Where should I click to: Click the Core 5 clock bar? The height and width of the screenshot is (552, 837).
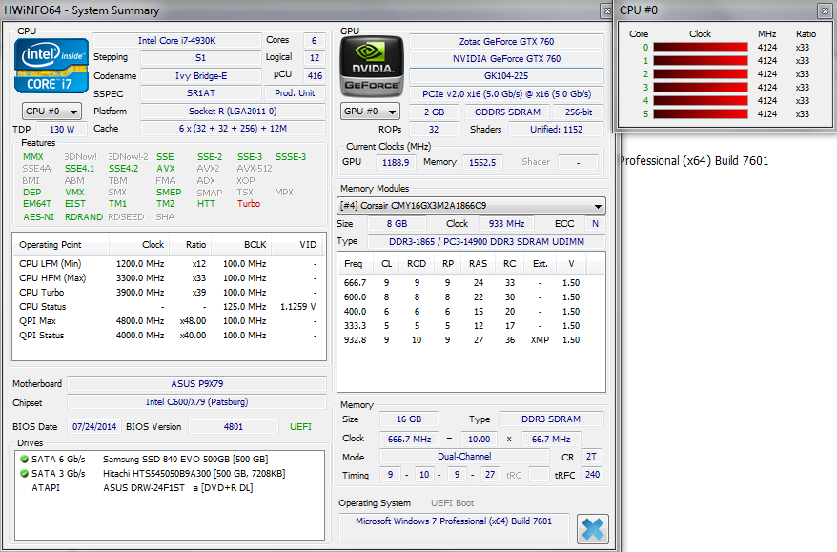coord(701,114)
